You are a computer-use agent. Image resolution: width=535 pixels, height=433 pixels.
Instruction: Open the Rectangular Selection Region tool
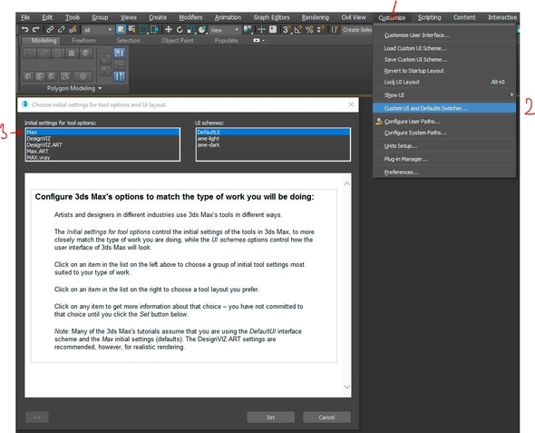[x=143, y=30]
